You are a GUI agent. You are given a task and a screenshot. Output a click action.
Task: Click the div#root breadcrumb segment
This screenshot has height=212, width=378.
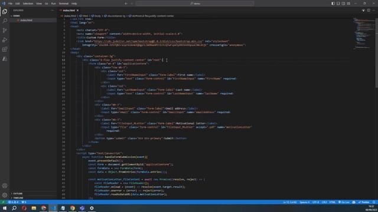click(x=151, y=16)
